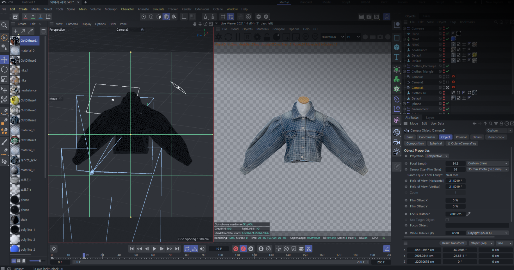Enable the Use Target Object checkbox
514x270 pixels.
coord(447,220)
